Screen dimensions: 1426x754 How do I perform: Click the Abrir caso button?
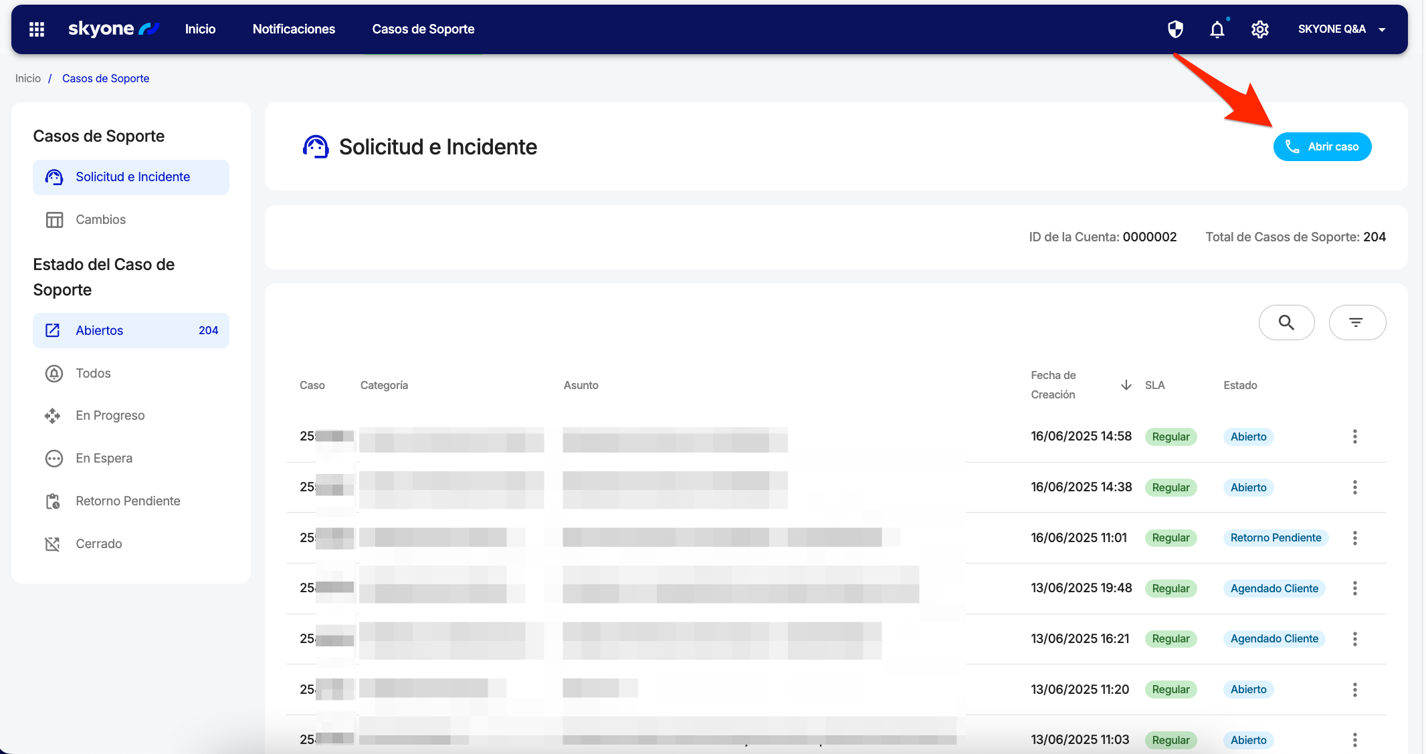tap(1322, 147)
